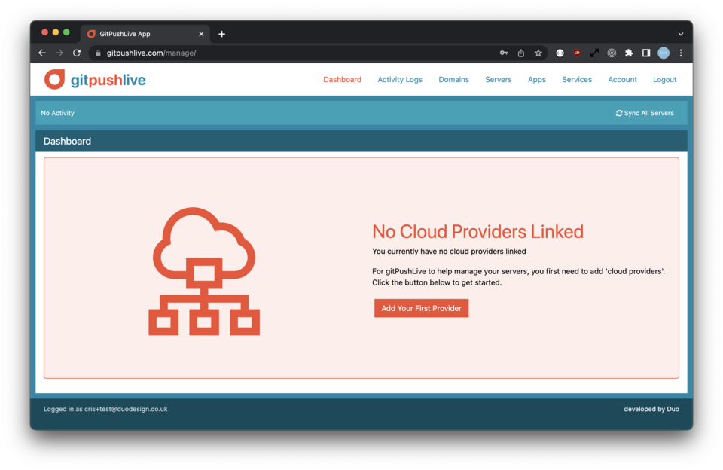Open the Apps section
Screen dimensions: 723x470
click(x=537, y=79)
